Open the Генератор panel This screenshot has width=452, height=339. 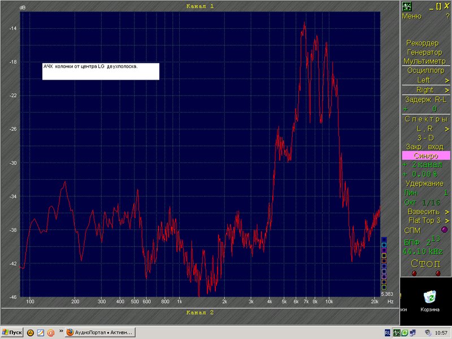tap(425, 52)
